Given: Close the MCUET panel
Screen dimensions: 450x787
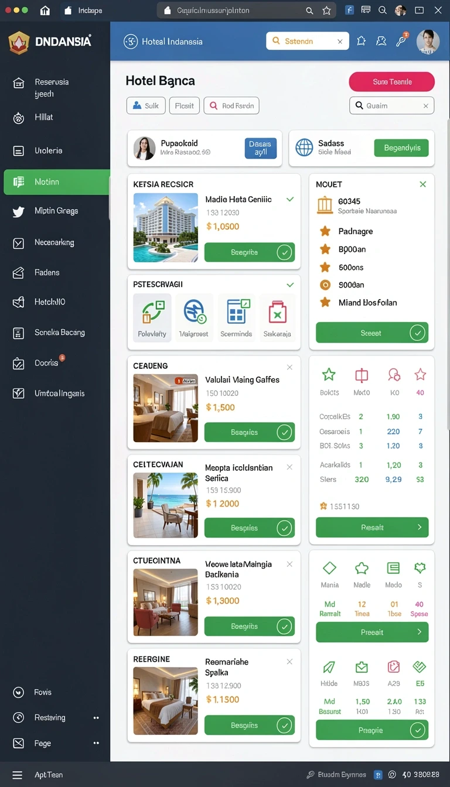Looking at the screenshot, I should point(423,184).
